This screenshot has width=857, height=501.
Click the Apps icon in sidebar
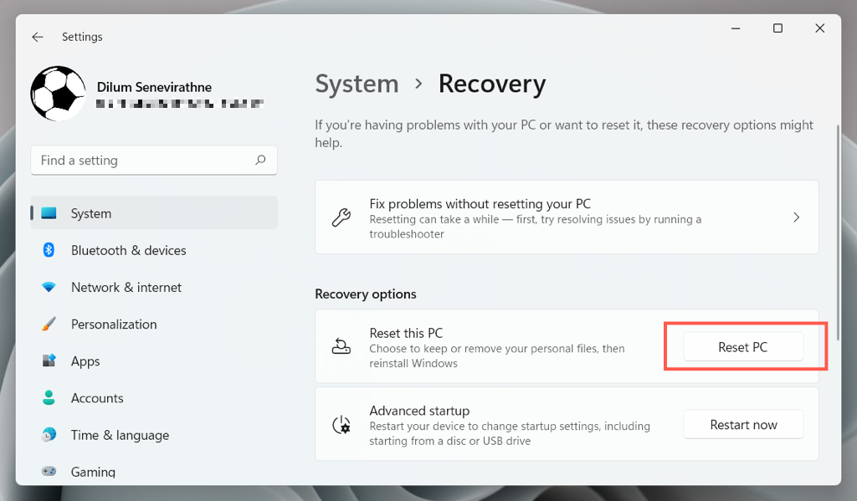coord(49,361)
